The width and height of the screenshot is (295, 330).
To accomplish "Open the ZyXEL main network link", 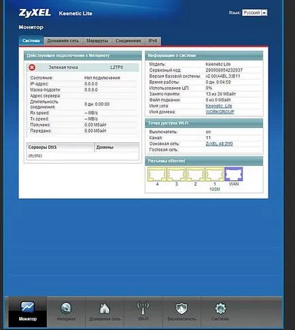I will (x=219, y=144).
